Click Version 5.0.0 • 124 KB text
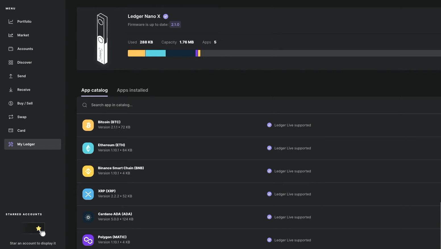Screen dimensions: 441x249 pos(116,219)
